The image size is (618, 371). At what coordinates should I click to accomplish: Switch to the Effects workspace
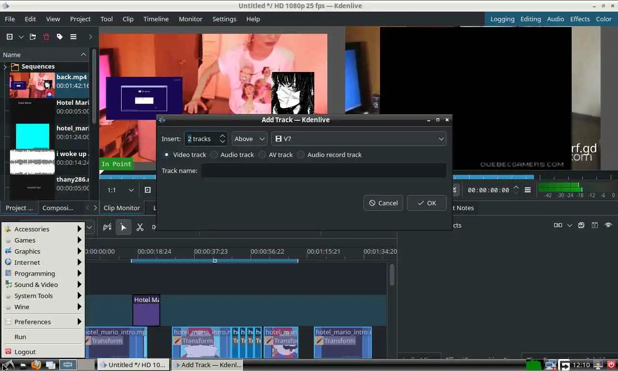(580, 19)
